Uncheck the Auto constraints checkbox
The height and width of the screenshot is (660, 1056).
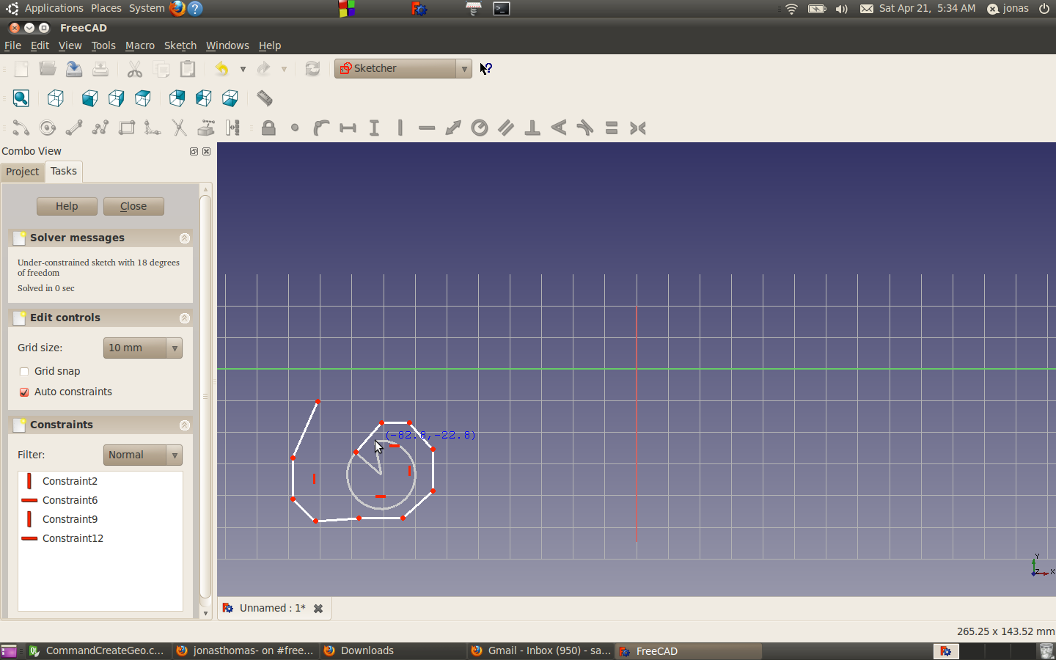(x=24, y=392)
